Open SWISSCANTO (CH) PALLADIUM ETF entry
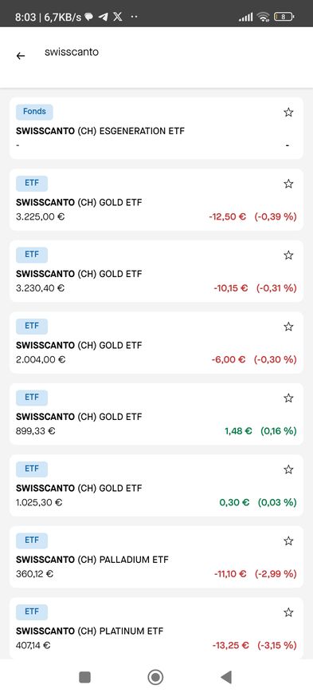The width and height of the screenshot is (313, 697). coord(156,557)
